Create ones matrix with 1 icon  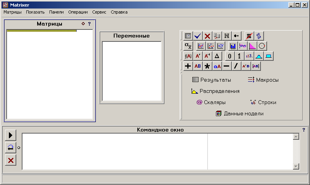coord(240,56)
